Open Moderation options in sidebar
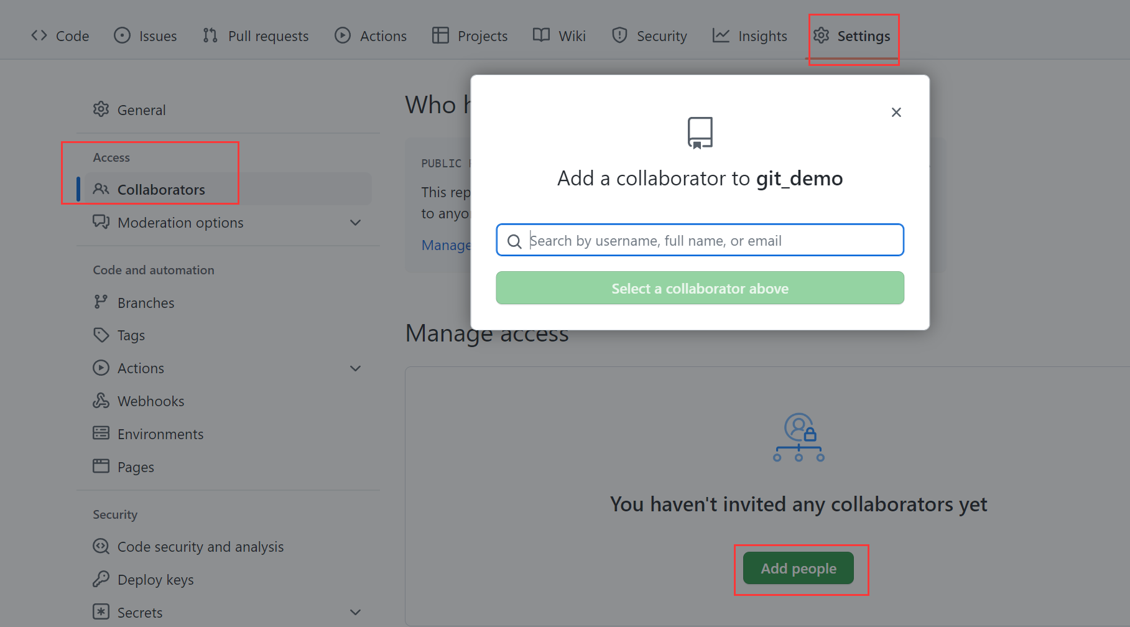The image size is (1130, 627). tap(229, 222)
